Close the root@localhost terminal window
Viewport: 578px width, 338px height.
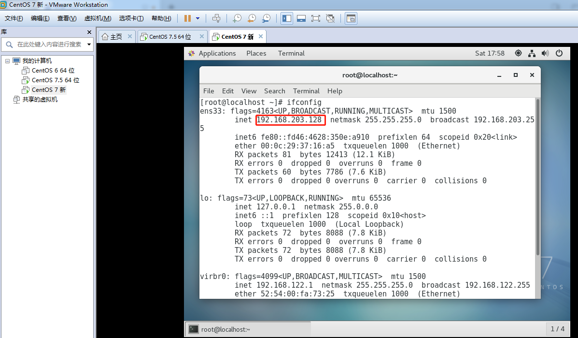[x=532, y=75]
